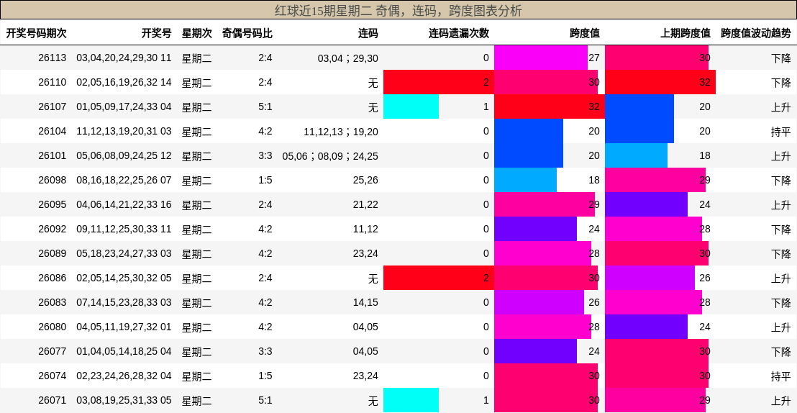Image resolution: width=797 pixels, height=413 pixels.
Task: Click the red 上期跨度值 bar 32 in row 26110
Action: (660, 82)
